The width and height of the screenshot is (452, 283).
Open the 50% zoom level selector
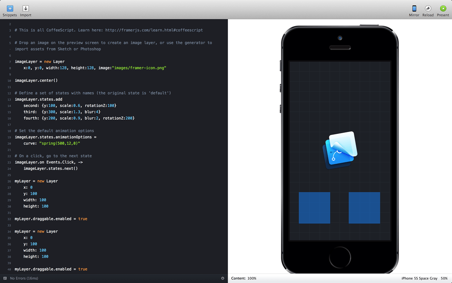tap(444, 278)
